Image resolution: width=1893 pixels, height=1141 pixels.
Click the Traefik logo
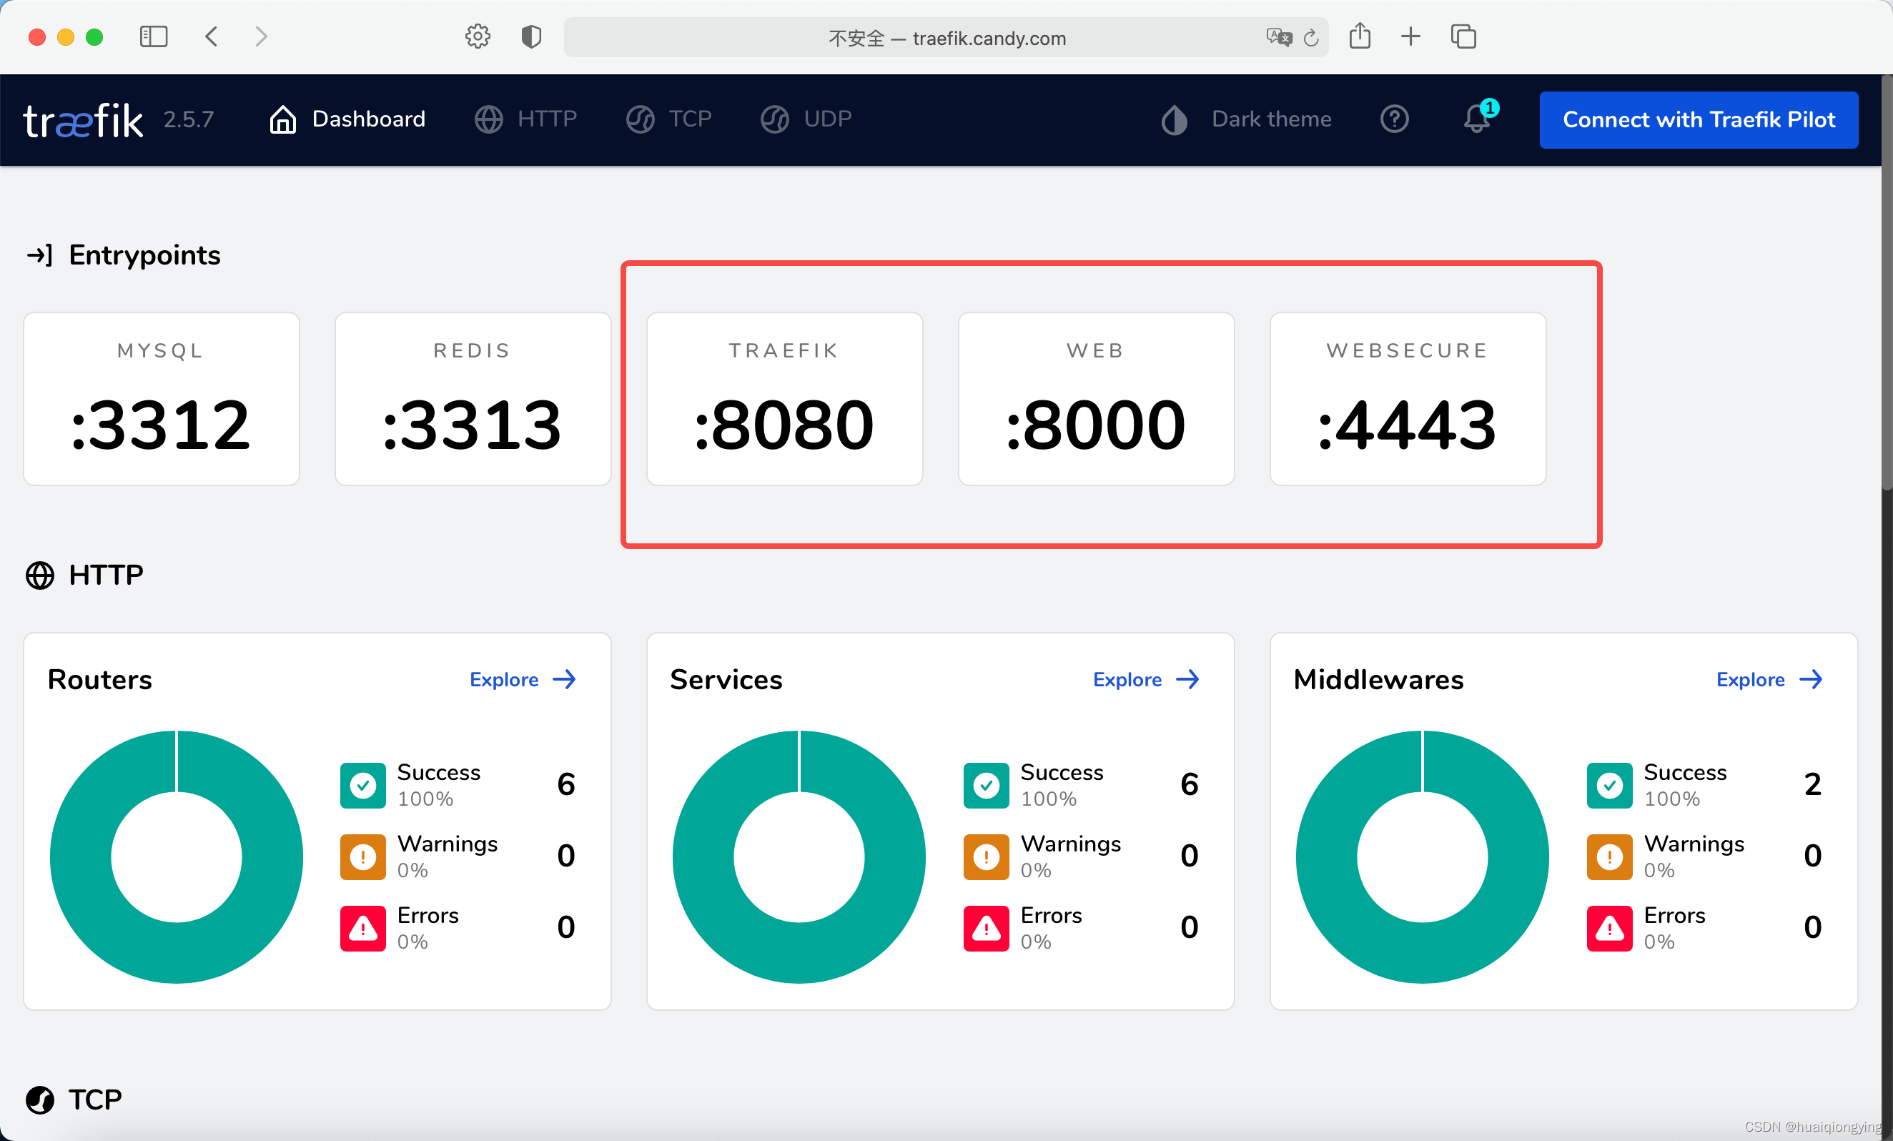pos(83,120)
